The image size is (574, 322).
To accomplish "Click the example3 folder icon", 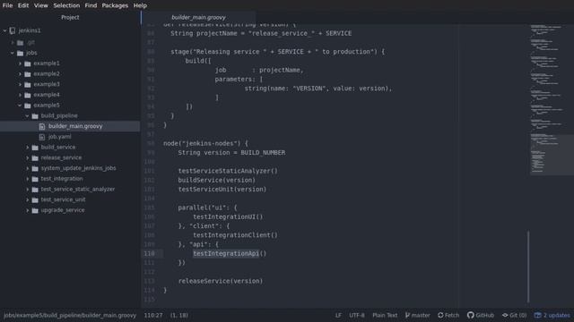I will 28,85.
